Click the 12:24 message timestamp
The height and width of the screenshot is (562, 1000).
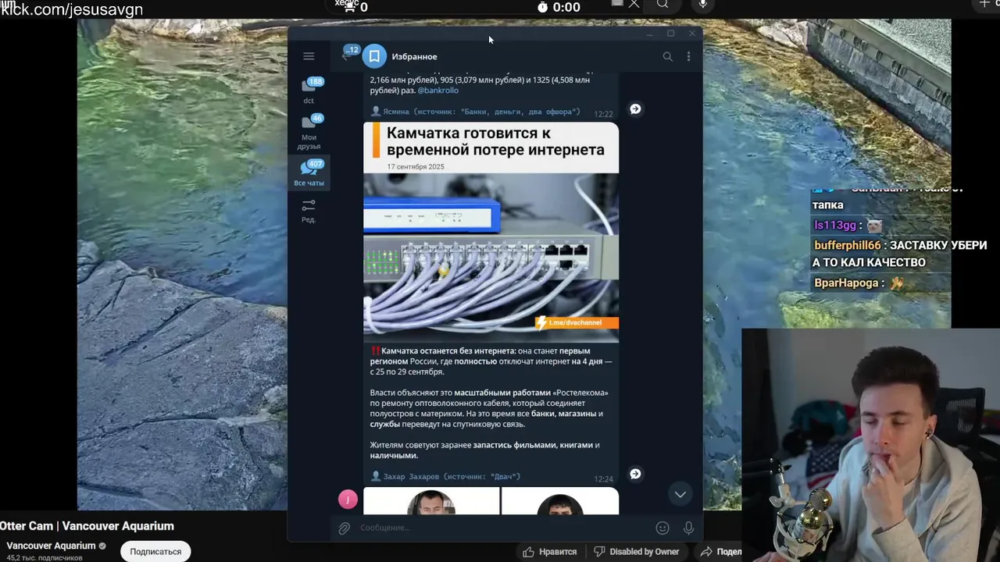603,479
